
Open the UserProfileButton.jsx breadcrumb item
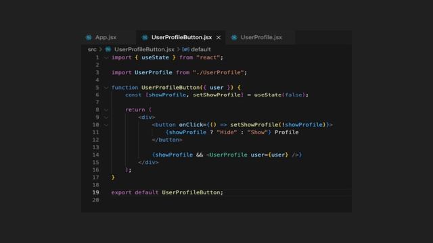coord(144,49)
